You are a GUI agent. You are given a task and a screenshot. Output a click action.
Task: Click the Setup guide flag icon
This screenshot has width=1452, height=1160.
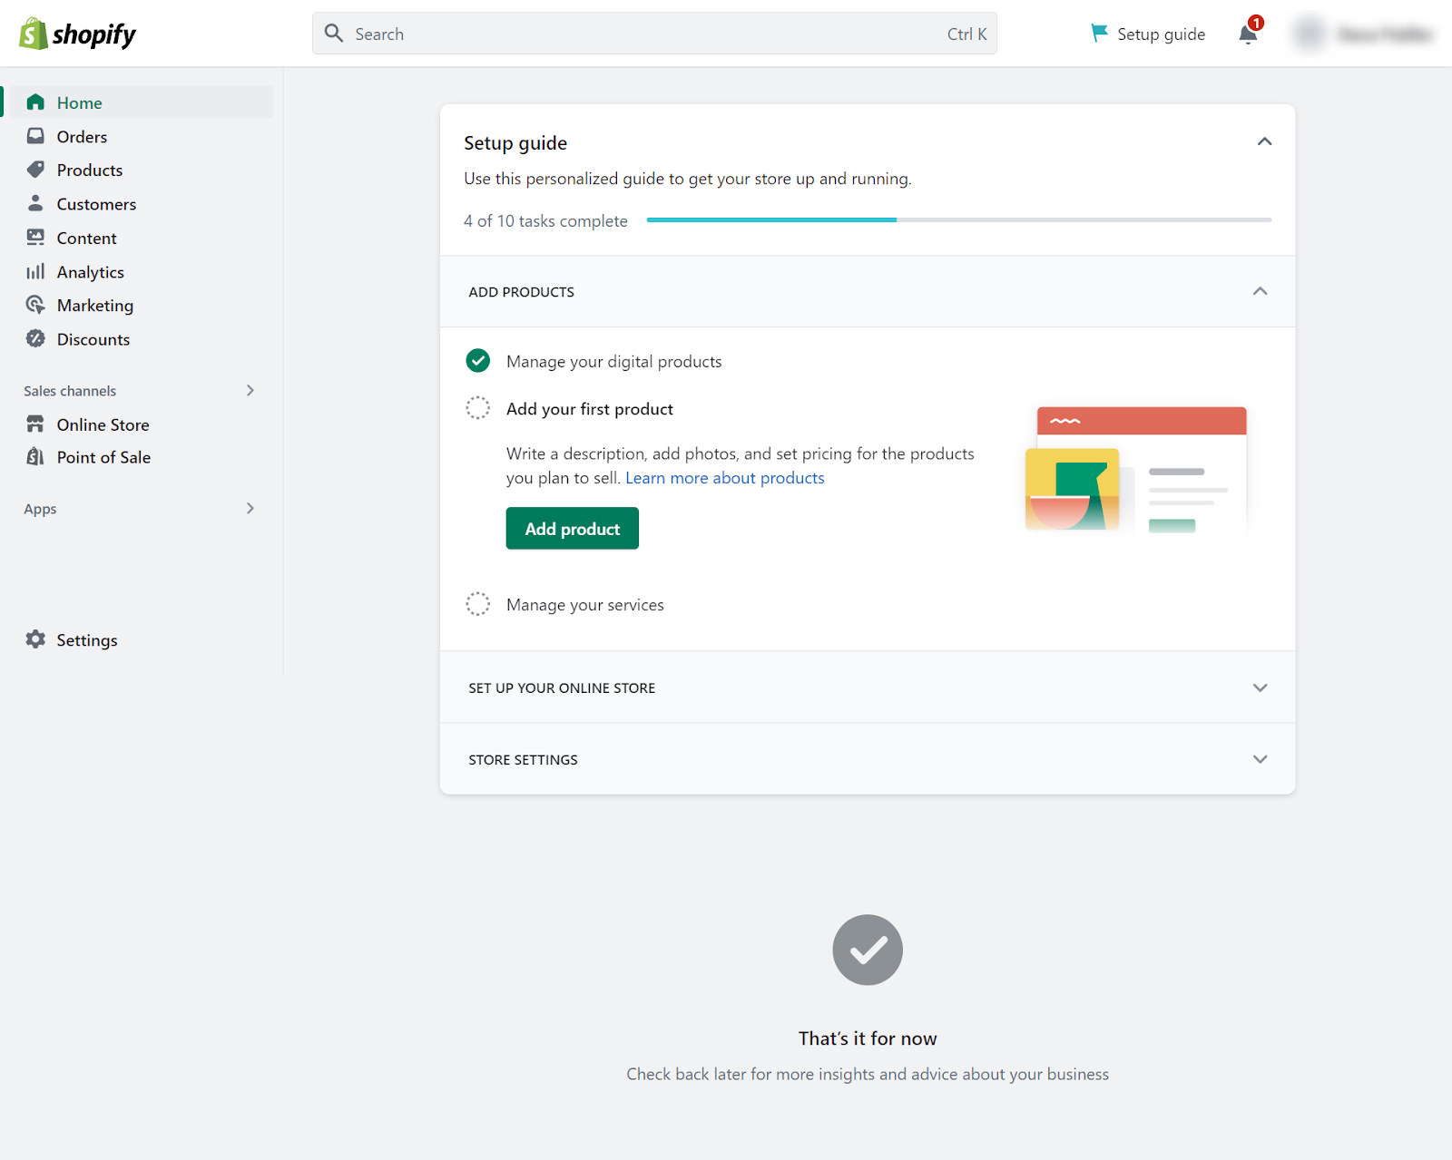[1099, 34]
